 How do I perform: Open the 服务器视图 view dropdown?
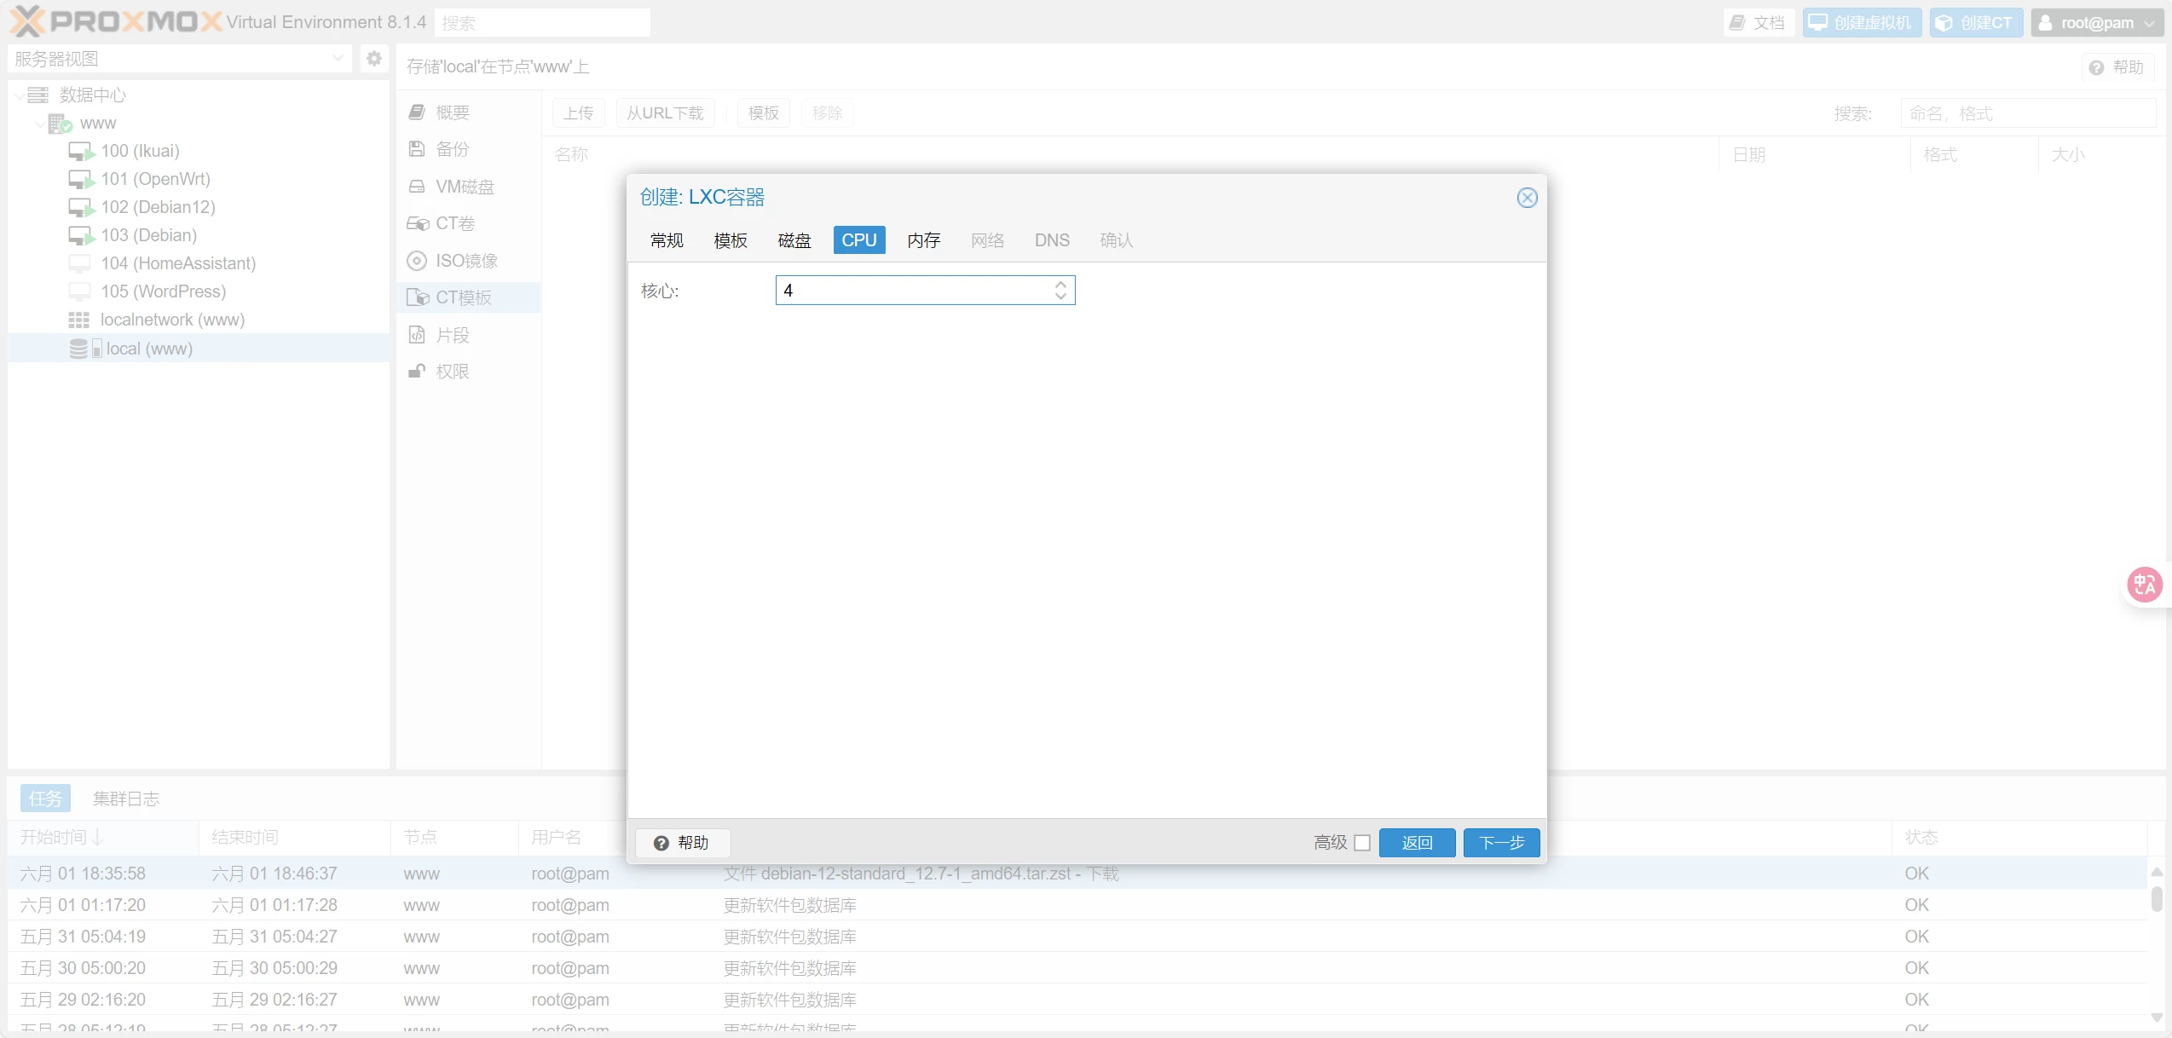coord(338,59)
